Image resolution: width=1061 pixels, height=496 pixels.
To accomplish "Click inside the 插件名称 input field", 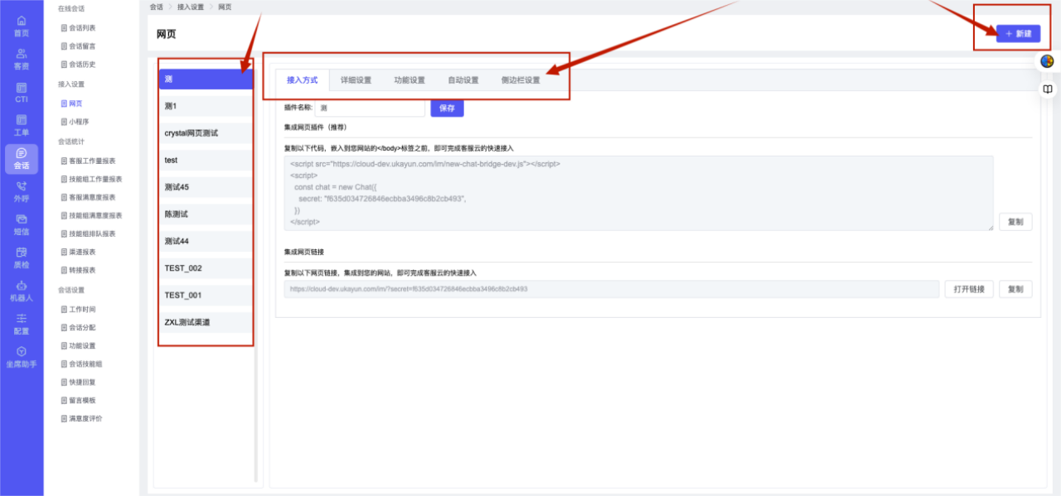I will click(x=370, y=108).
